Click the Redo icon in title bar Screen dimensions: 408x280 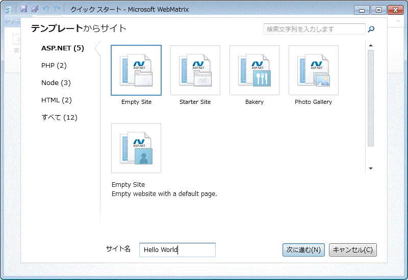pyautogui.click(x=57, y=9)
